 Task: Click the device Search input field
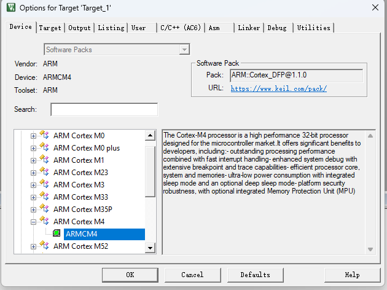pyautogui.click(x=104, y=109)
